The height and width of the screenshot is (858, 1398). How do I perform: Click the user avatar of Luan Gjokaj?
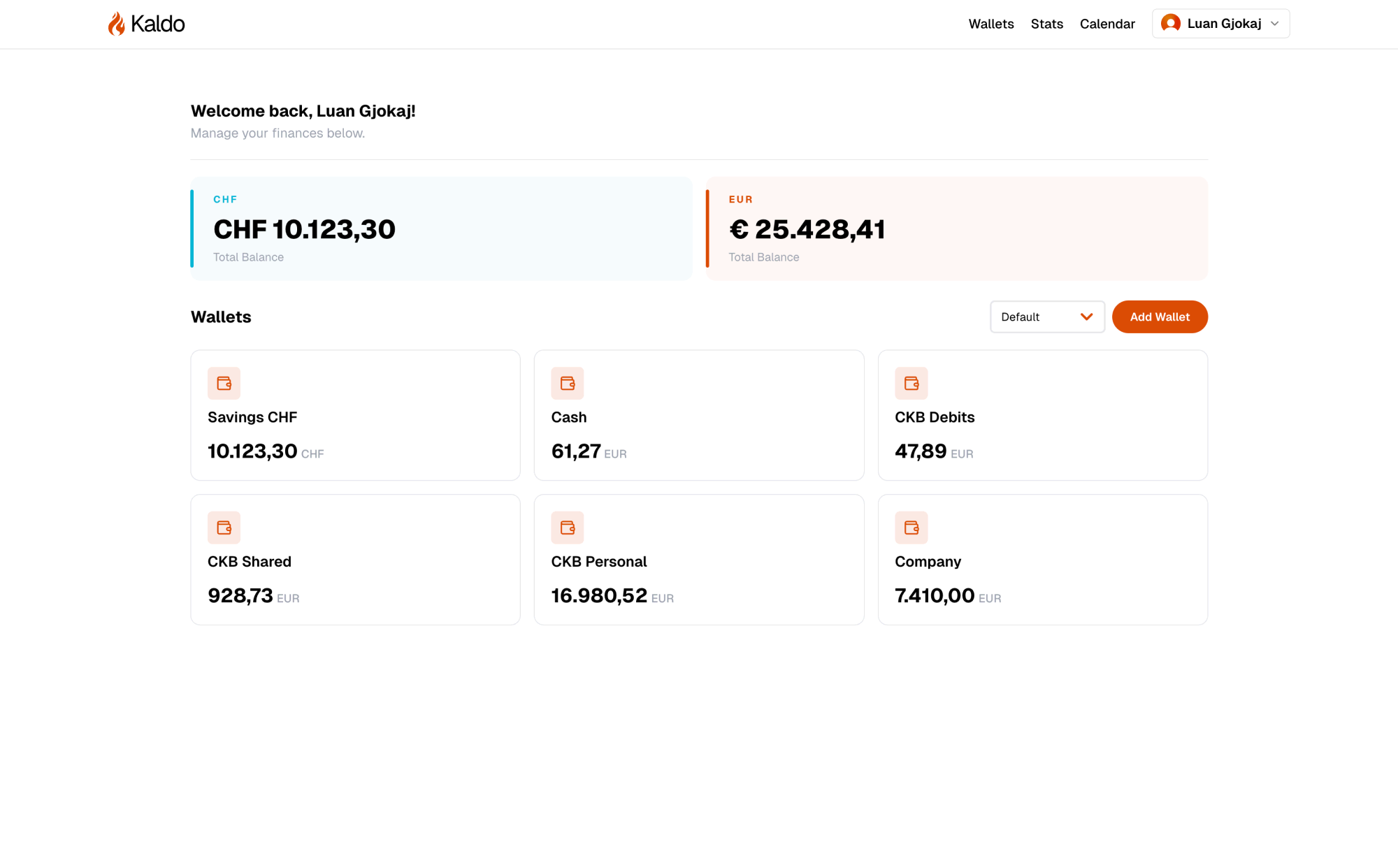[1169, 23]
